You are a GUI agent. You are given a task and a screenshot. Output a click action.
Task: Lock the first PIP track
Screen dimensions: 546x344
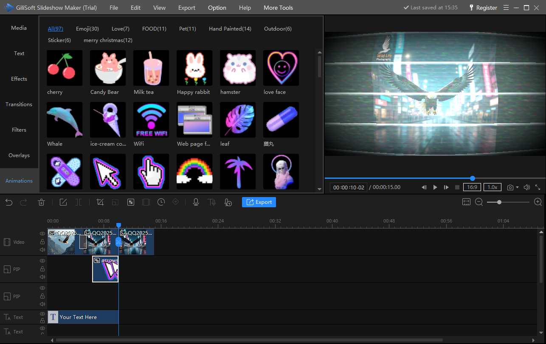42,269
